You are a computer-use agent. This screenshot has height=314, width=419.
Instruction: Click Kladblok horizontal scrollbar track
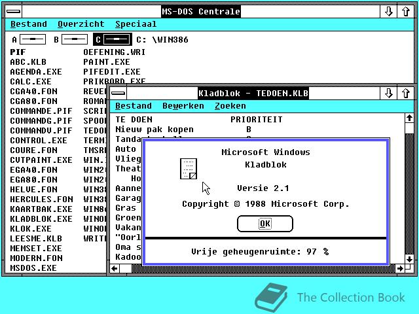click(263, 268)
